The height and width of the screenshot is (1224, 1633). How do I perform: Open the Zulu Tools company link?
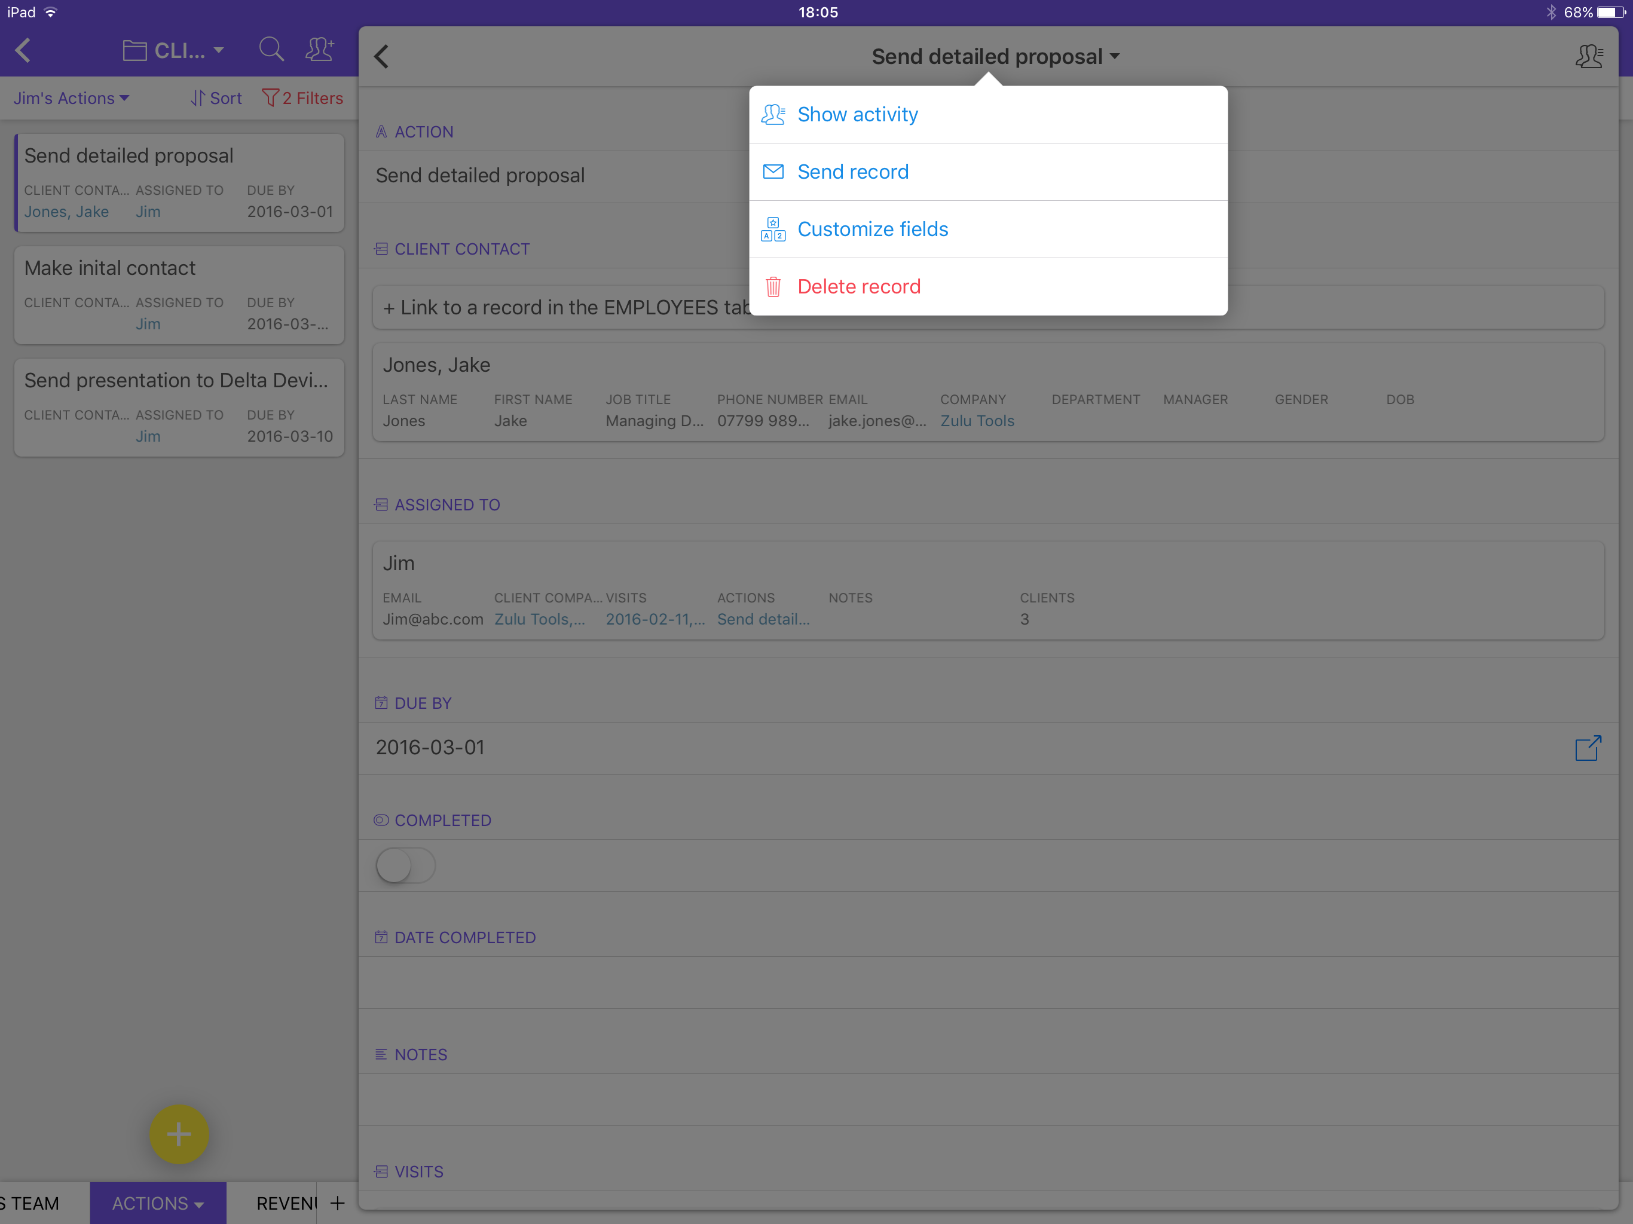click(977, 421)
